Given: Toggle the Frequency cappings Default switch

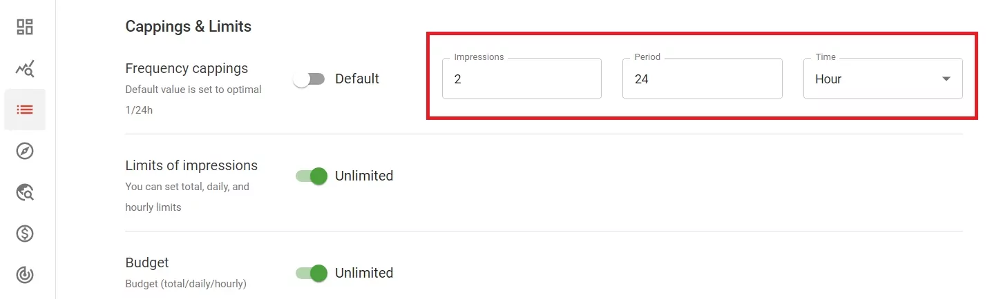Looking at the screenshot, I should click(309, 79).
